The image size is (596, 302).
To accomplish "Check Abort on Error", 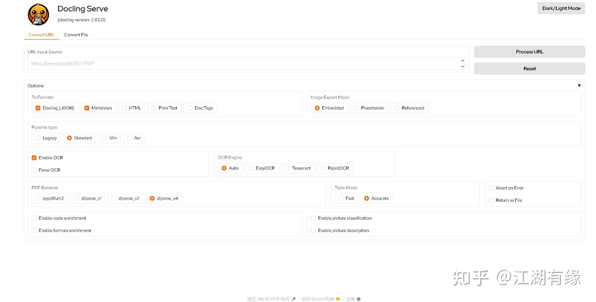I will (x=491, y=188).
